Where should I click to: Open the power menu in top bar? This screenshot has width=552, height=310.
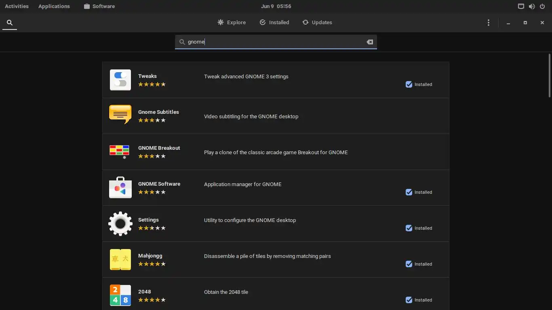(542, 6)
